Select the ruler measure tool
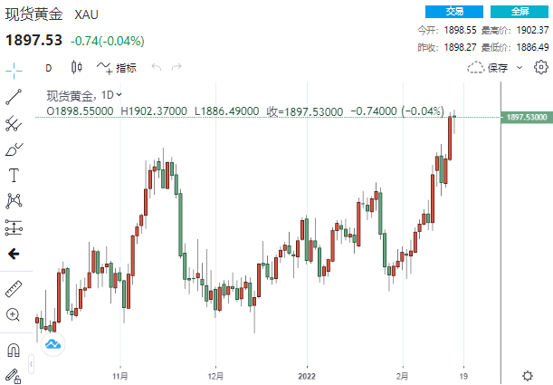553x385 pixels. (x=14, y=289)
